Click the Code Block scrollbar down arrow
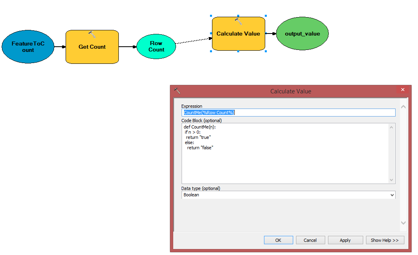The height and width of the screenshot is (255, 418). [392, 180]
